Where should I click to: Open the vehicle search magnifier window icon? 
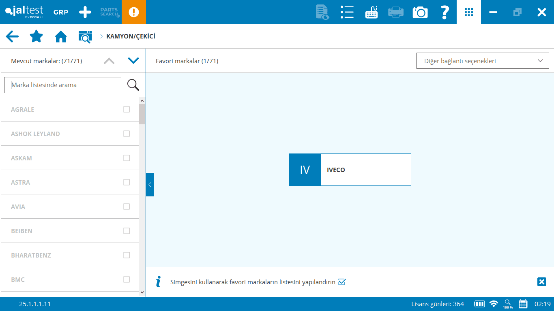click(85, 36)
